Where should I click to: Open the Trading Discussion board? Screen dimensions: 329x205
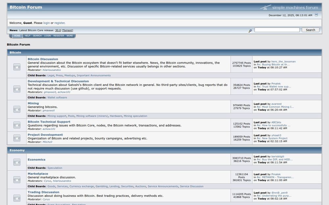point(43,192)
